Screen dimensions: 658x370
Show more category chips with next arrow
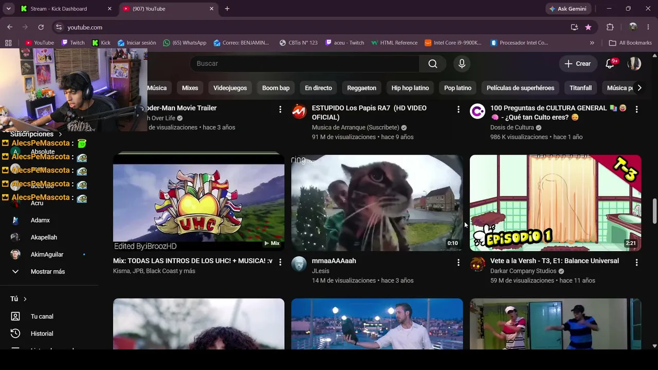(x=639, y=88)
